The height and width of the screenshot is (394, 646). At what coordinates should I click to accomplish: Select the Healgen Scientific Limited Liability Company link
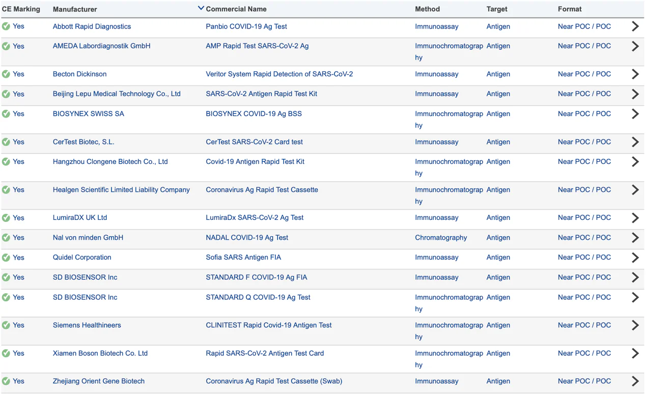tap(121, 189)
